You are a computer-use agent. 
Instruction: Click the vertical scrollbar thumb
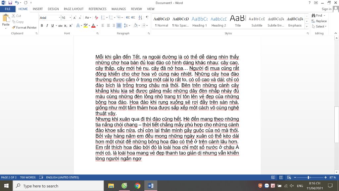click(336, 125)
